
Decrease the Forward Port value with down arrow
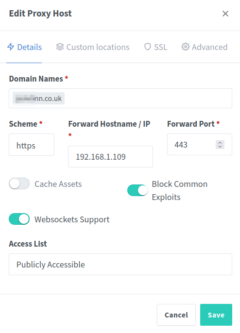[220, 147]
